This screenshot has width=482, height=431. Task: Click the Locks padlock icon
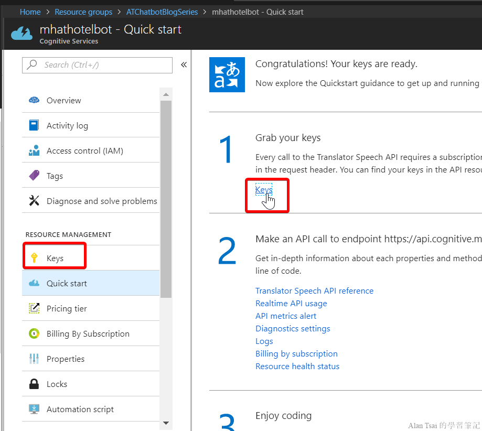tap(34, 384)
